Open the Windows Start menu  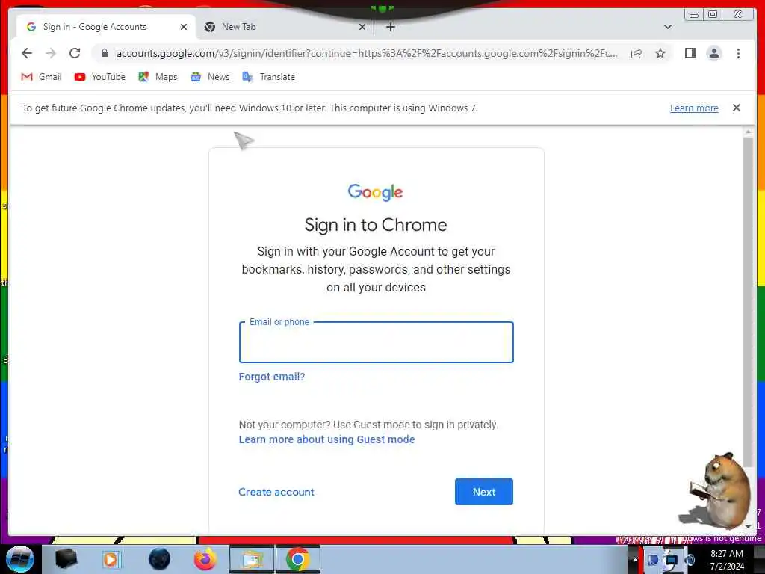(20, 559)
